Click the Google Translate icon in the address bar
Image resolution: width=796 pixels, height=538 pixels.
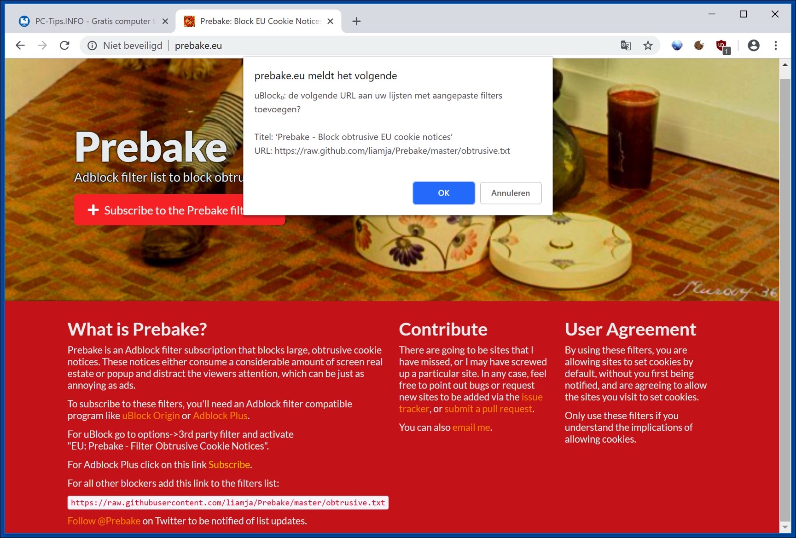(x=626, y=46)
